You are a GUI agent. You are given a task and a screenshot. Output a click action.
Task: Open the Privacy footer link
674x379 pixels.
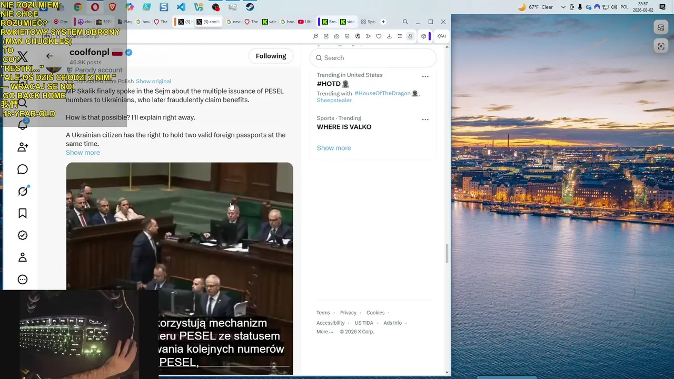(348, 313)
